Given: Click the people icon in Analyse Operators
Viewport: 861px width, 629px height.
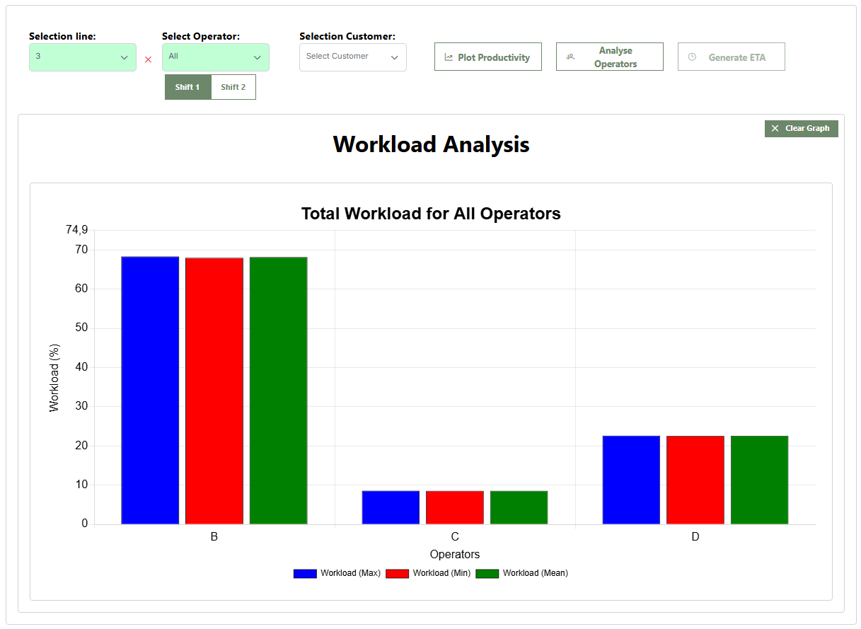Looking at the screenshot, I should coord(570,57).
